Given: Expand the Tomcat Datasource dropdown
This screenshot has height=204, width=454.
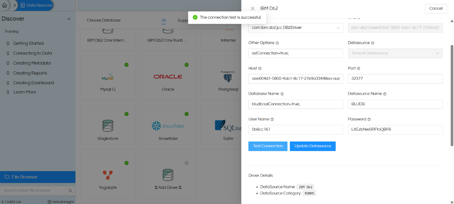Looking at the screenshot, I should [438, 53].
